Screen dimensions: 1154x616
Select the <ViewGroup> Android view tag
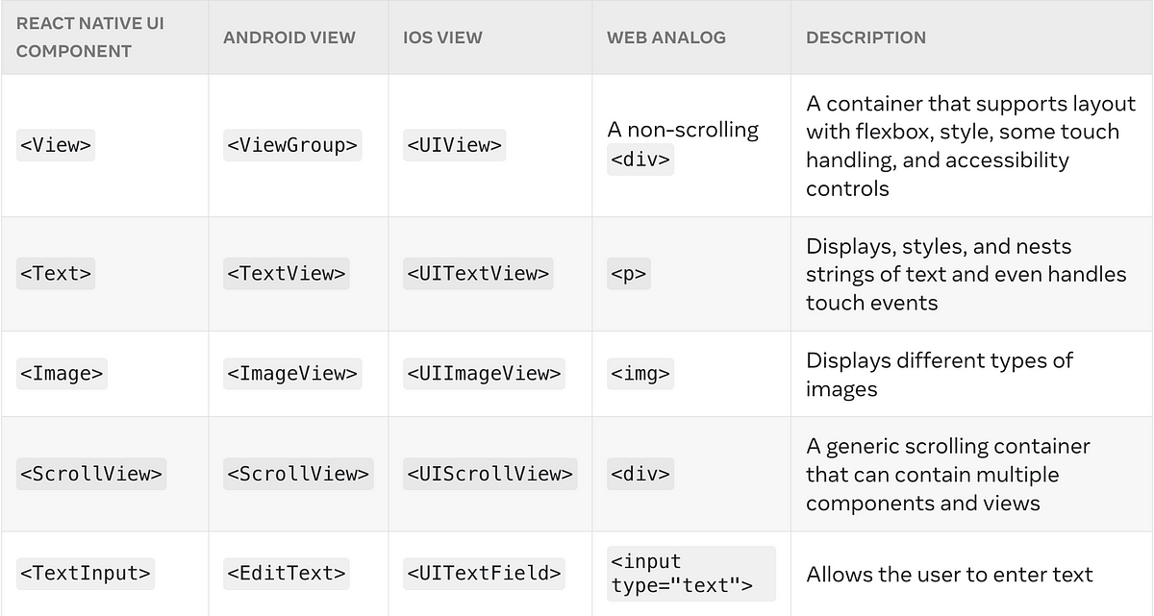[292, 145]
